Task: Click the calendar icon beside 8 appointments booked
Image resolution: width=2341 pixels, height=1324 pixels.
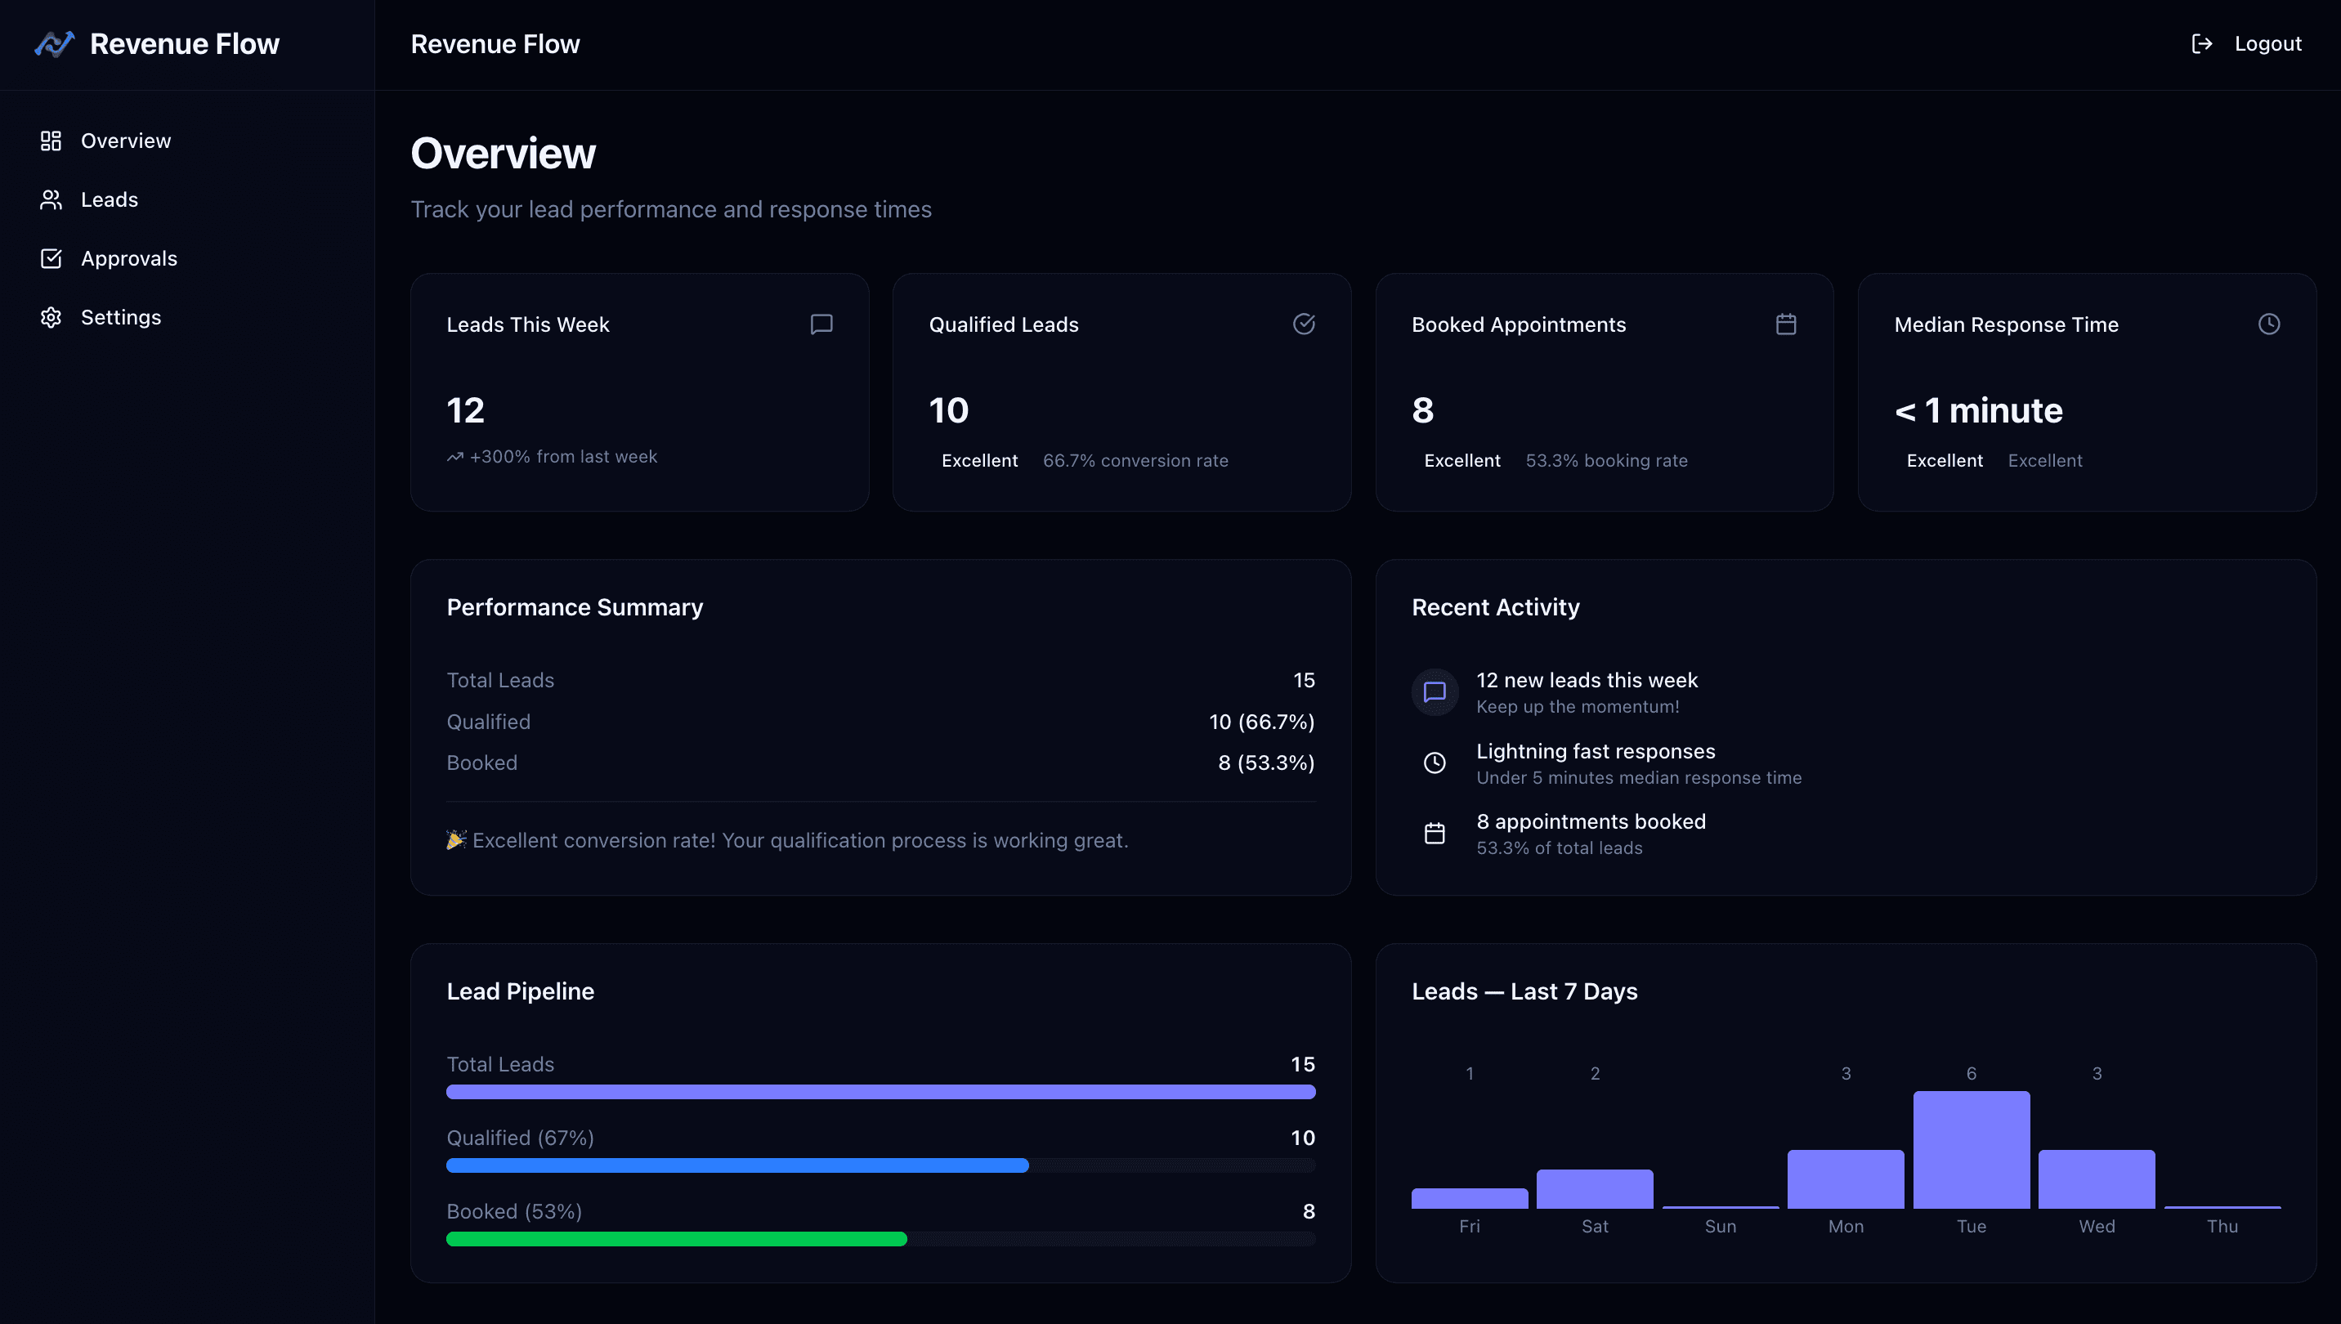Action: (x=1435, y=832)
